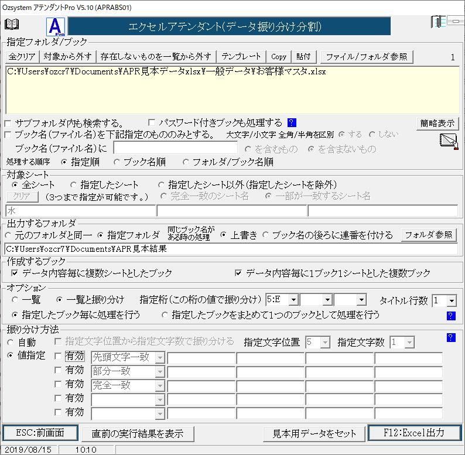Click first sheet name field containing 水
Screen dimensions: 465x455
click(80, 211)
